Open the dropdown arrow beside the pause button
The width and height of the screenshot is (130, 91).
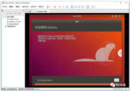pos(50,7)
